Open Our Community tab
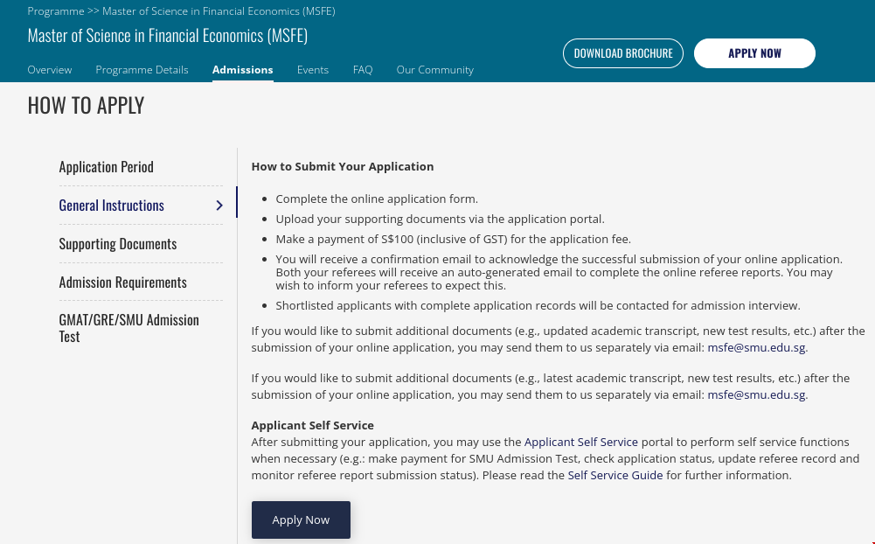This screenshot has width=875, height=544. coord(434,70)
